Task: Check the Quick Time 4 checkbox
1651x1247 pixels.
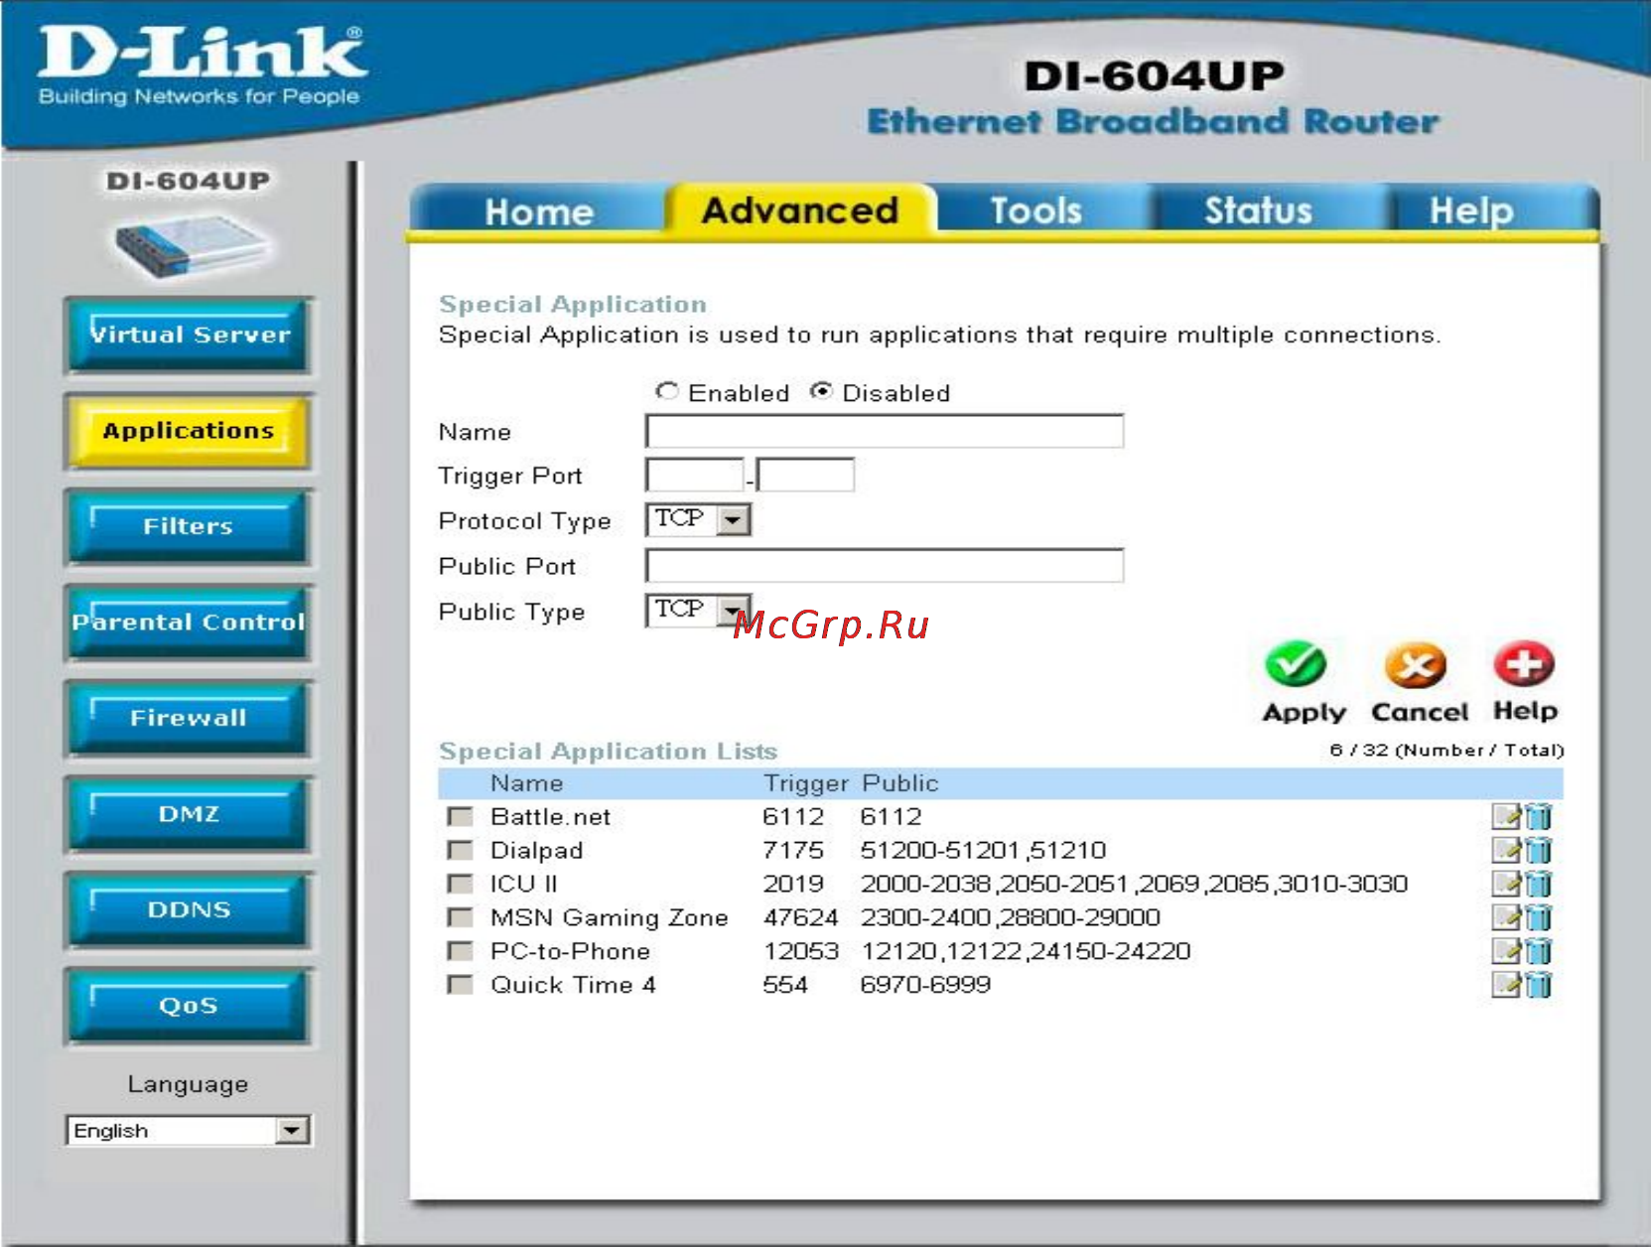Action: point(460,985)
